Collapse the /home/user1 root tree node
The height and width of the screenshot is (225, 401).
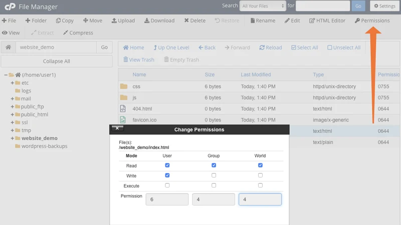[x=6, y=75]
